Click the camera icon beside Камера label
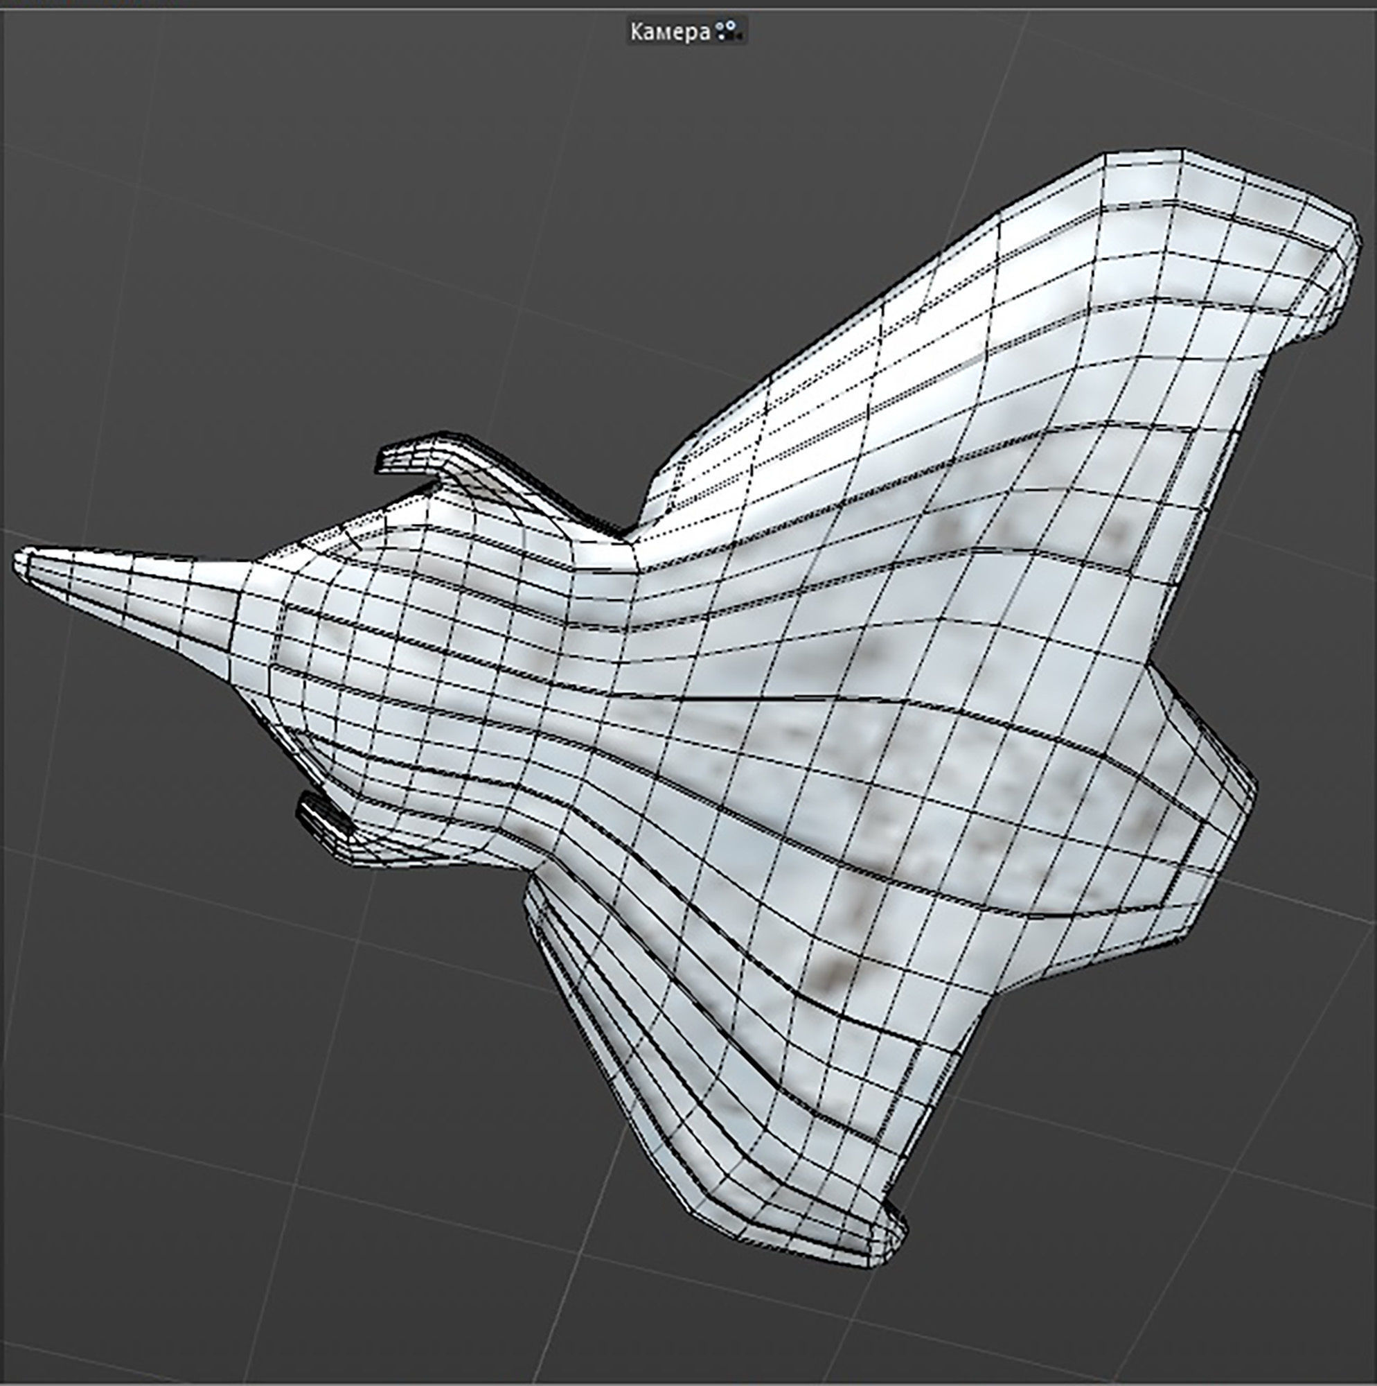 pyautogui.click(x=729, y=30)
